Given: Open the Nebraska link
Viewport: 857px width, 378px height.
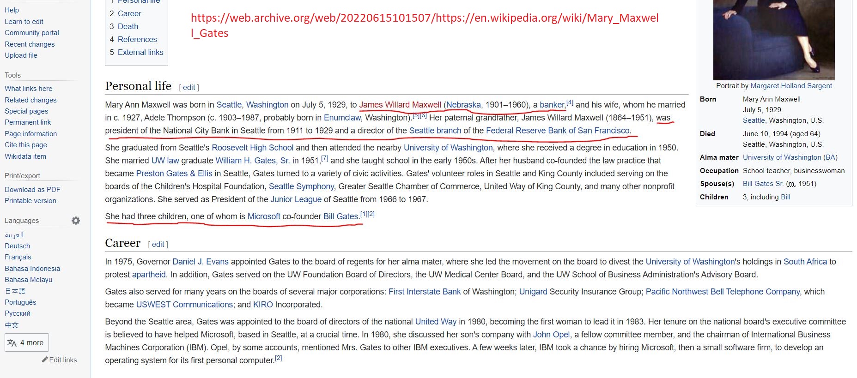Looking at the screenshot, I should (x=463, y=105).
